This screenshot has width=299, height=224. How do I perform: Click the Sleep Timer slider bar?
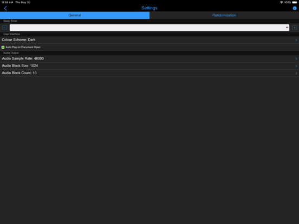[149, 28]
